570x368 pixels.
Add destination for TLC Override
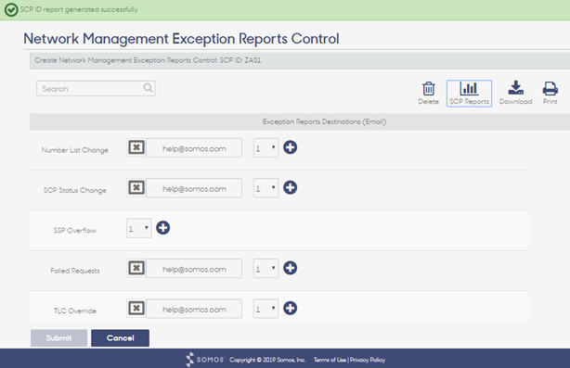tap(290, 309)
